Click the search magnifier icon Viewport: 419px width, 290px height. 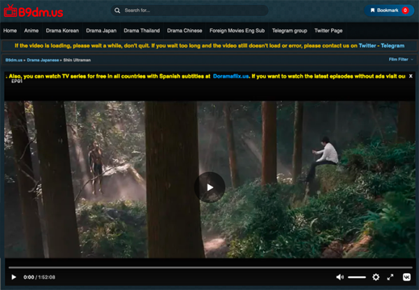(117, 10)
